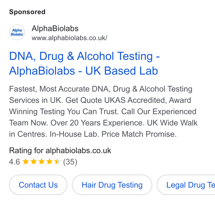
Task: Click the (35) review count
Action: [70, 162]
